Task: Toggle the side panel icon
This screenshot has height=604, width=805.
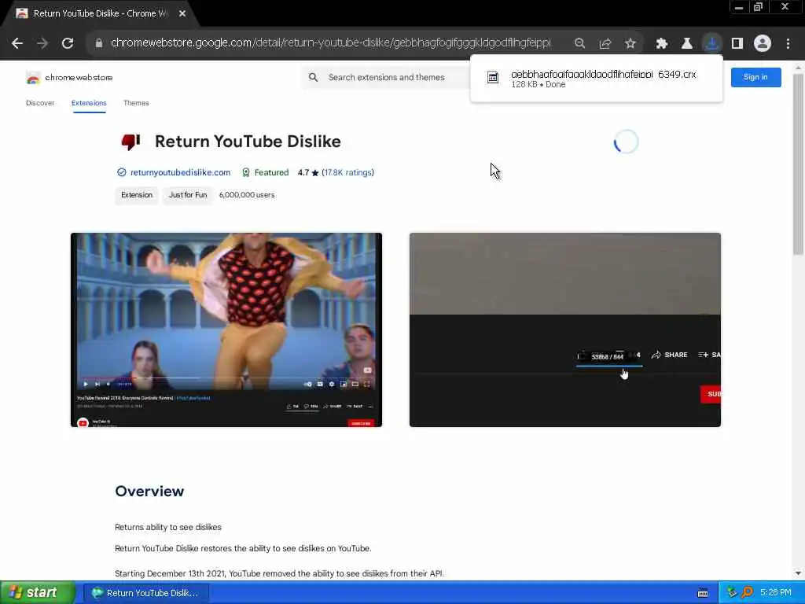Action: pyautogui.click(x=737, y=43)
